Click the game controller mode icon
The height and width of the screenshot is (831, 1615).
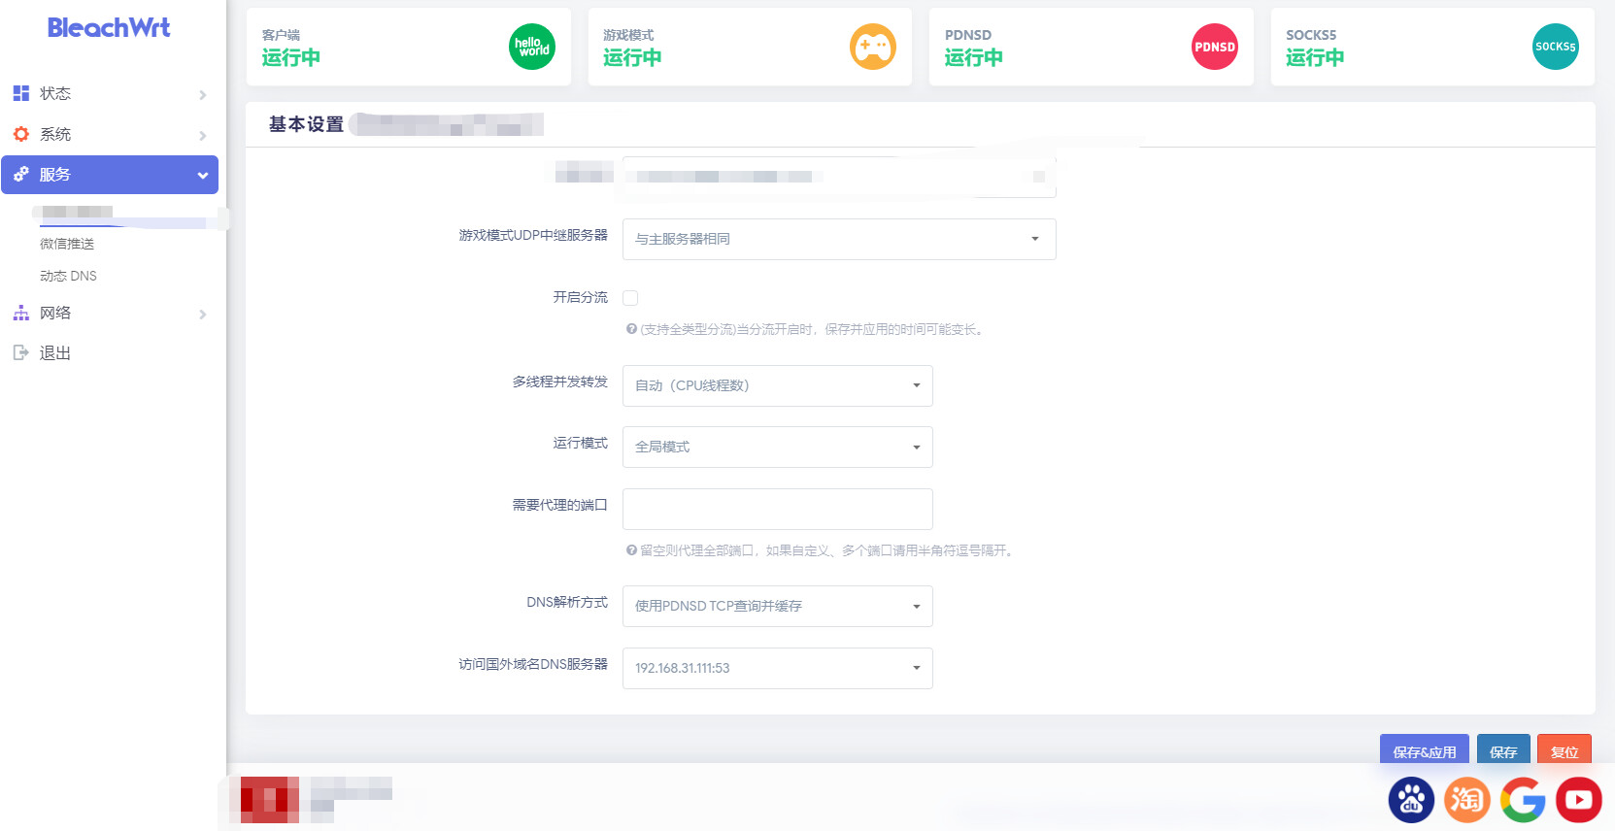pos(873,47)
